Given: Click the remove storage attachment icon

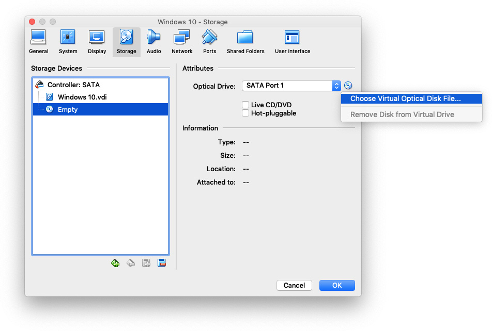Looking at the screenshot, I should 162,263.
